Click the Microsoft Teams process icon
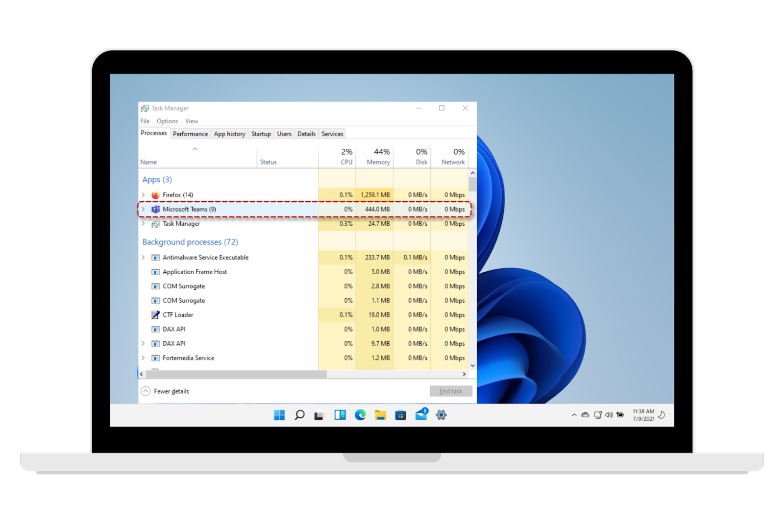 click(x=155, y=209)
